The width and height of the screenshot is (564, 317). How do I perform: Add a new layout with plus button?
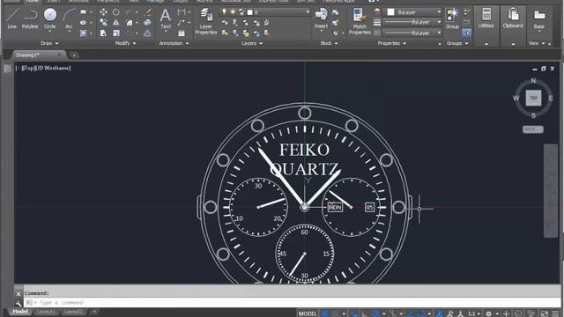click(94, 312)
